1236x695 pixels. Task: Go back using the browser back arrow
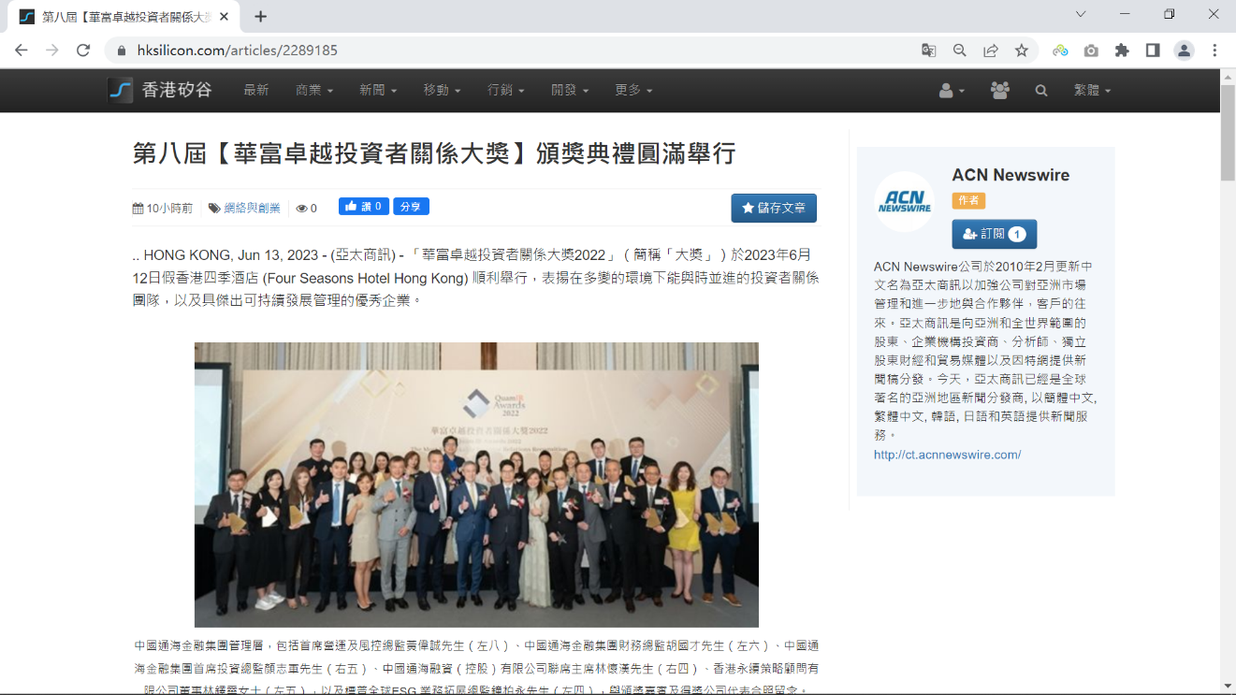[22, 51]
